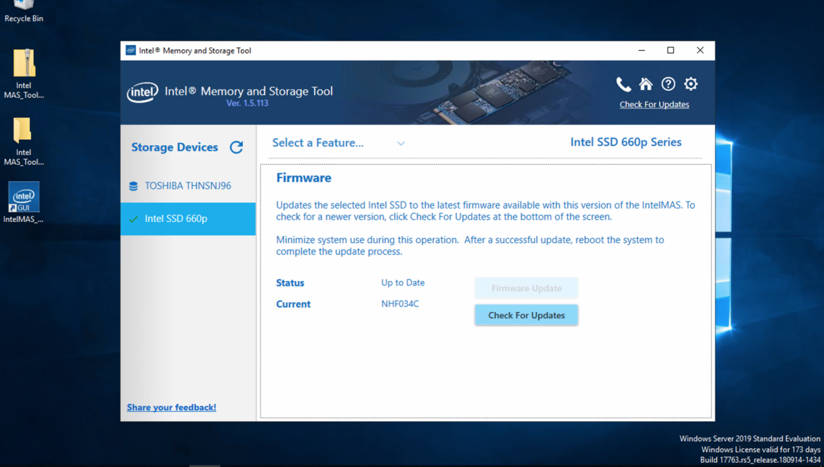The image size is (824, 467).
Task: Click the TOSHIBA drive disk icon
Action: click(x=134, y=186)
